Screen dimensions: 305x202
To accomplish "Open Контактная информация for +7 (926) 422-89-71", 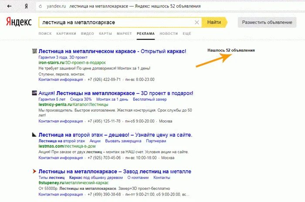I will point(61,79).
